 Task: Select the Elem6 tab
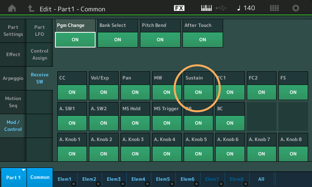coord(188,179)
